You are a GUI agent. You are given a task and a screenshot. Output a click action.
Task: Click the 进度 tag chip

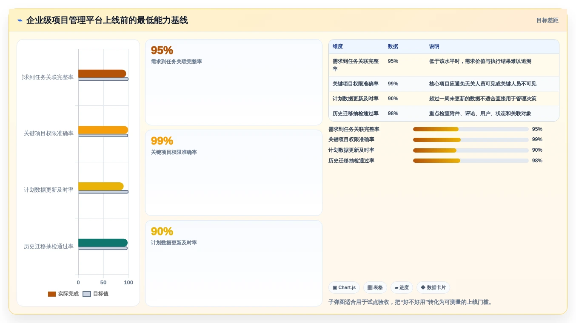click(x=402, y=288)
